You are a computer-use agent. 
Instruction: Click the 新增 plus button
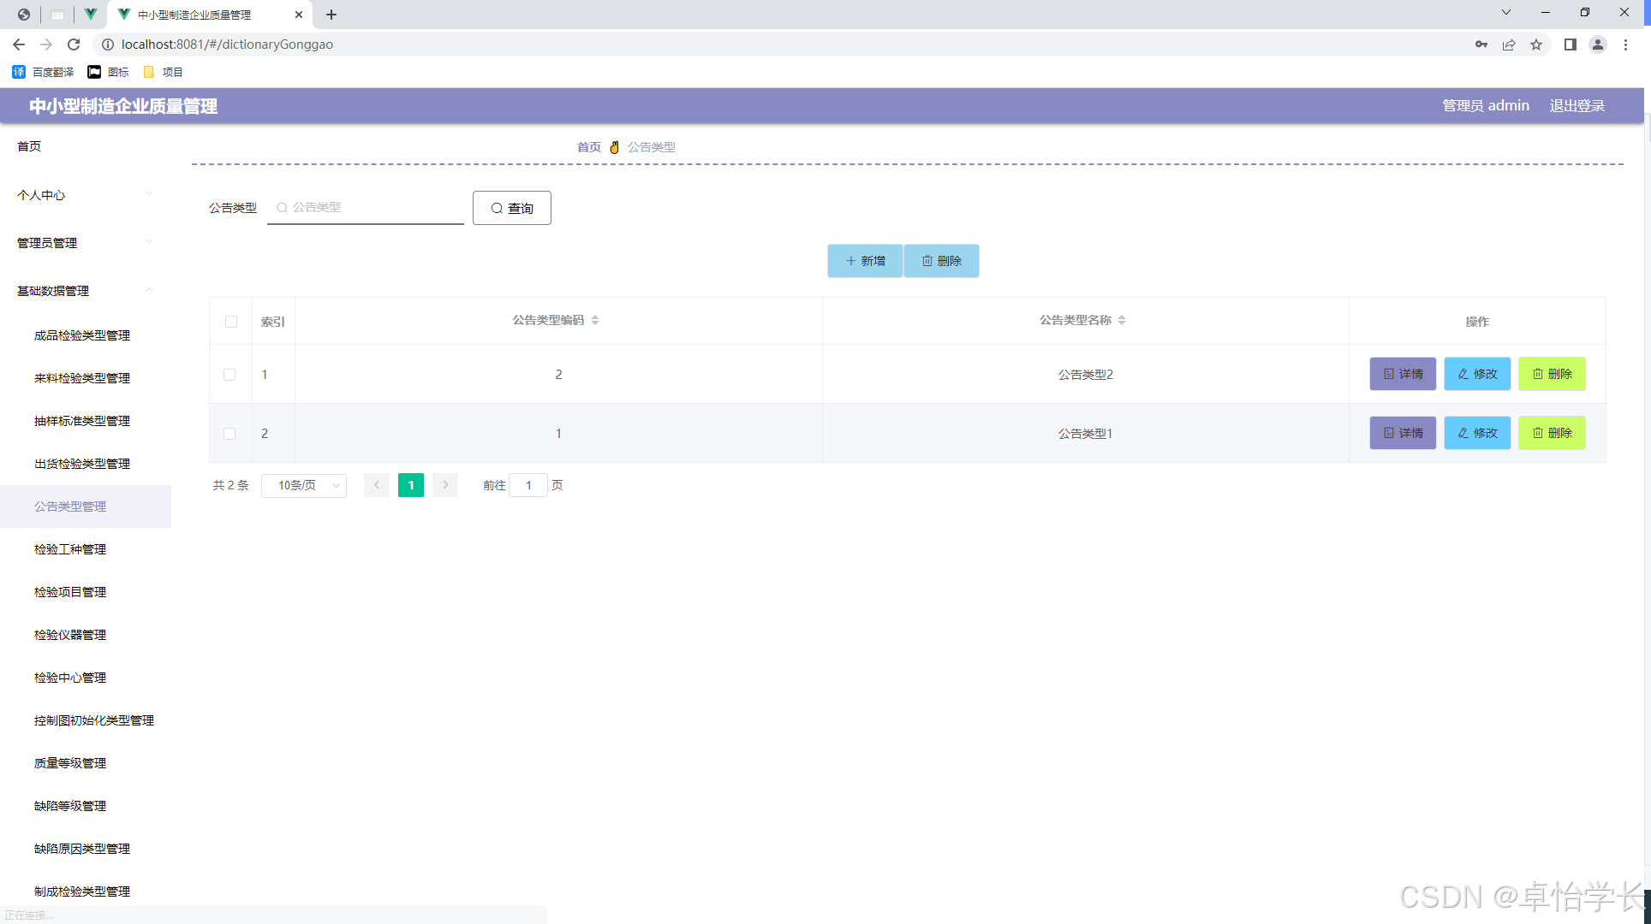tap(865, 261)
